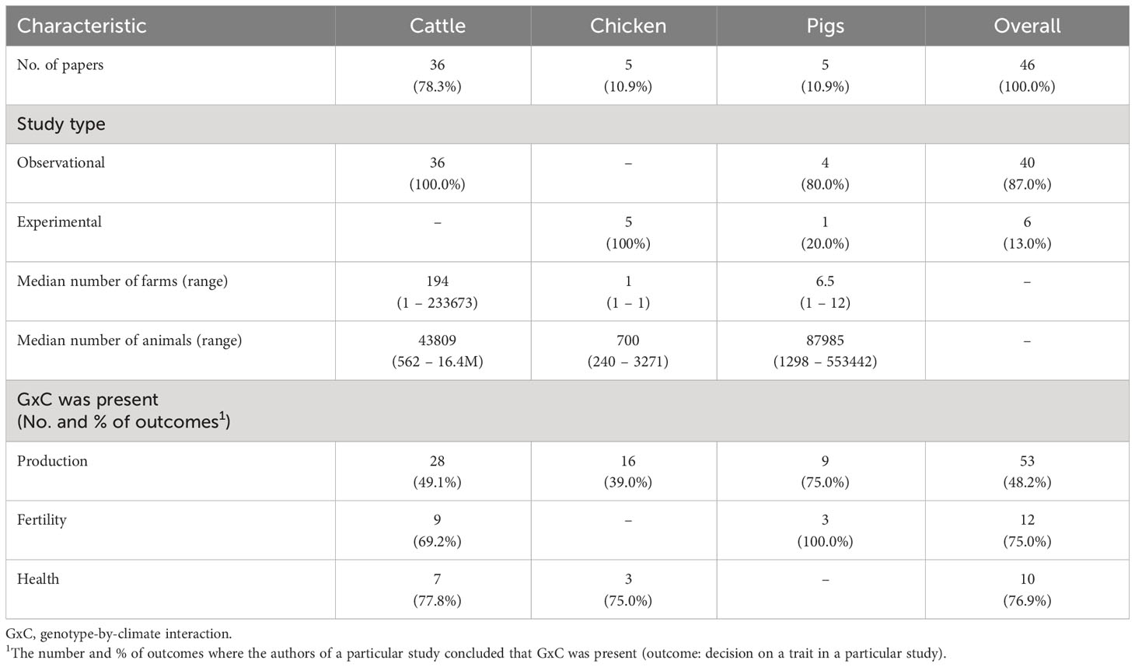Click the footnote about number of outcomes
The width and height of the screenshot is (1135, 667).
(x=476, y=653)
